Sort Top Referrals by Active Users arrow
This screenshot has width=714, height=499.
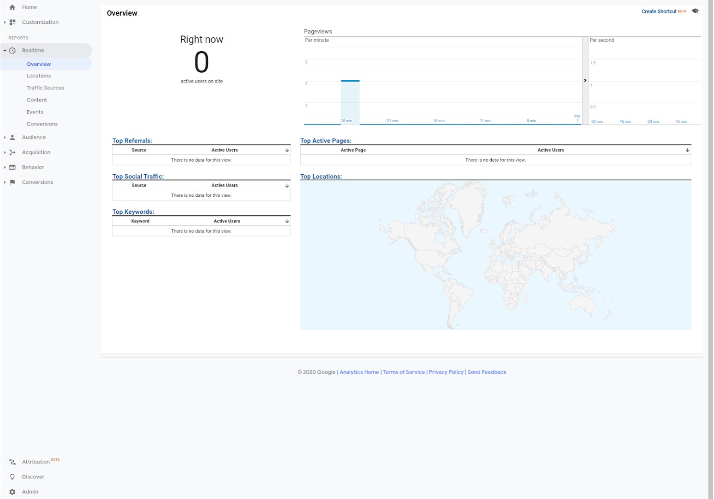click(x=287, y=150)
